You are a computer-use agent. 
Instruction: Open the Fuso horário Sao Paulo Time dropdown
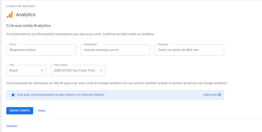(78, 71)
